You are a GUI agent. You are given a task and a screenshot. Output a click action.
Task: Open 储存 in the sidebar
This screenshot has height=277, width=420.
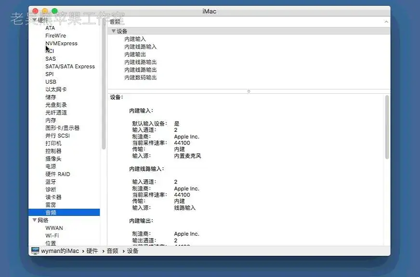pyautogui.click(x=51, y=97)
